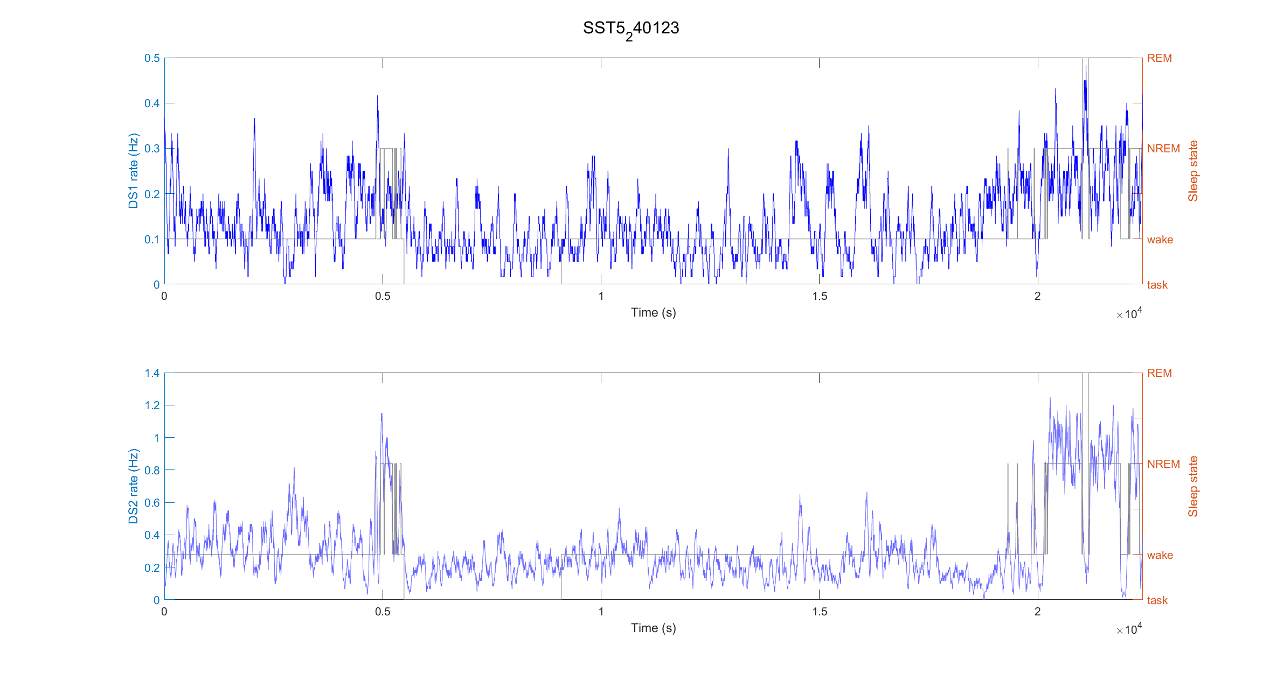This screenshot has width=1263, height=673.
Task: Click the bottom plot's Time (s) label
Action: [x=653, y=628]
